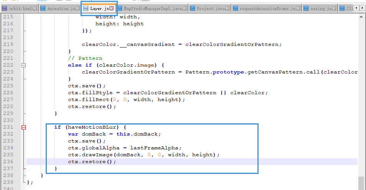The image size is (366, 190).
Task: Click 'Pattern.prototype.getCanvasPattern.call' on line 223
Action: pos(252,72)
